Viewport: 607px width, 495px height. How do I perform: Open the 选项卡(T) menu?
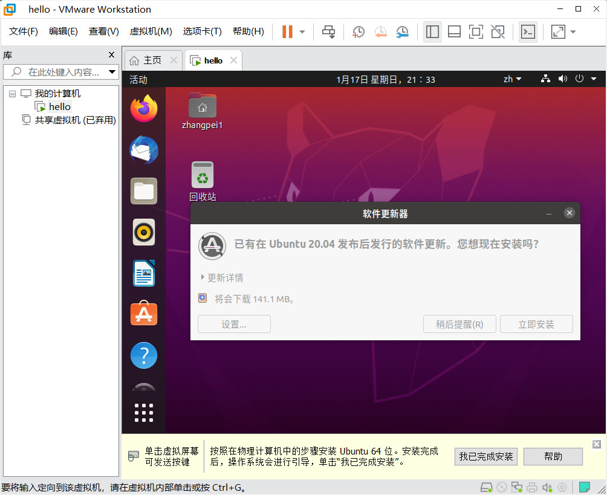click(x=202, y=31)
